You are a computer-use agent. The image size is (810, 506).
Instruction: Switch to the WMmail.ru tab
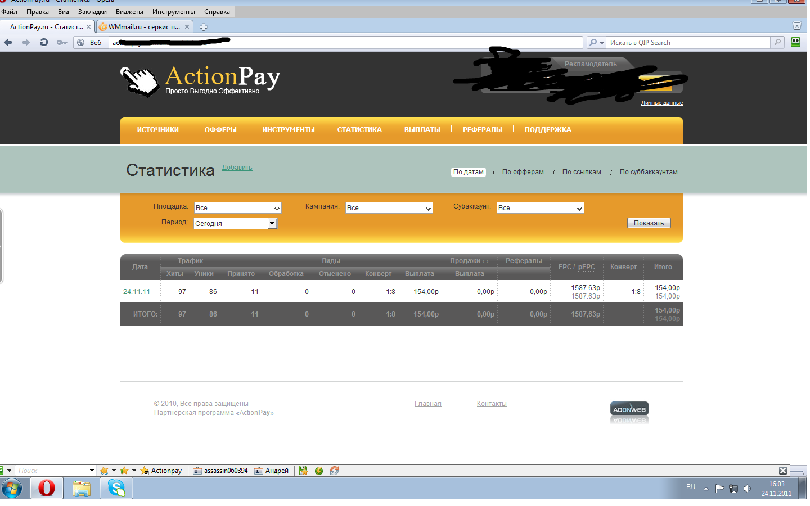click(145, 26)
